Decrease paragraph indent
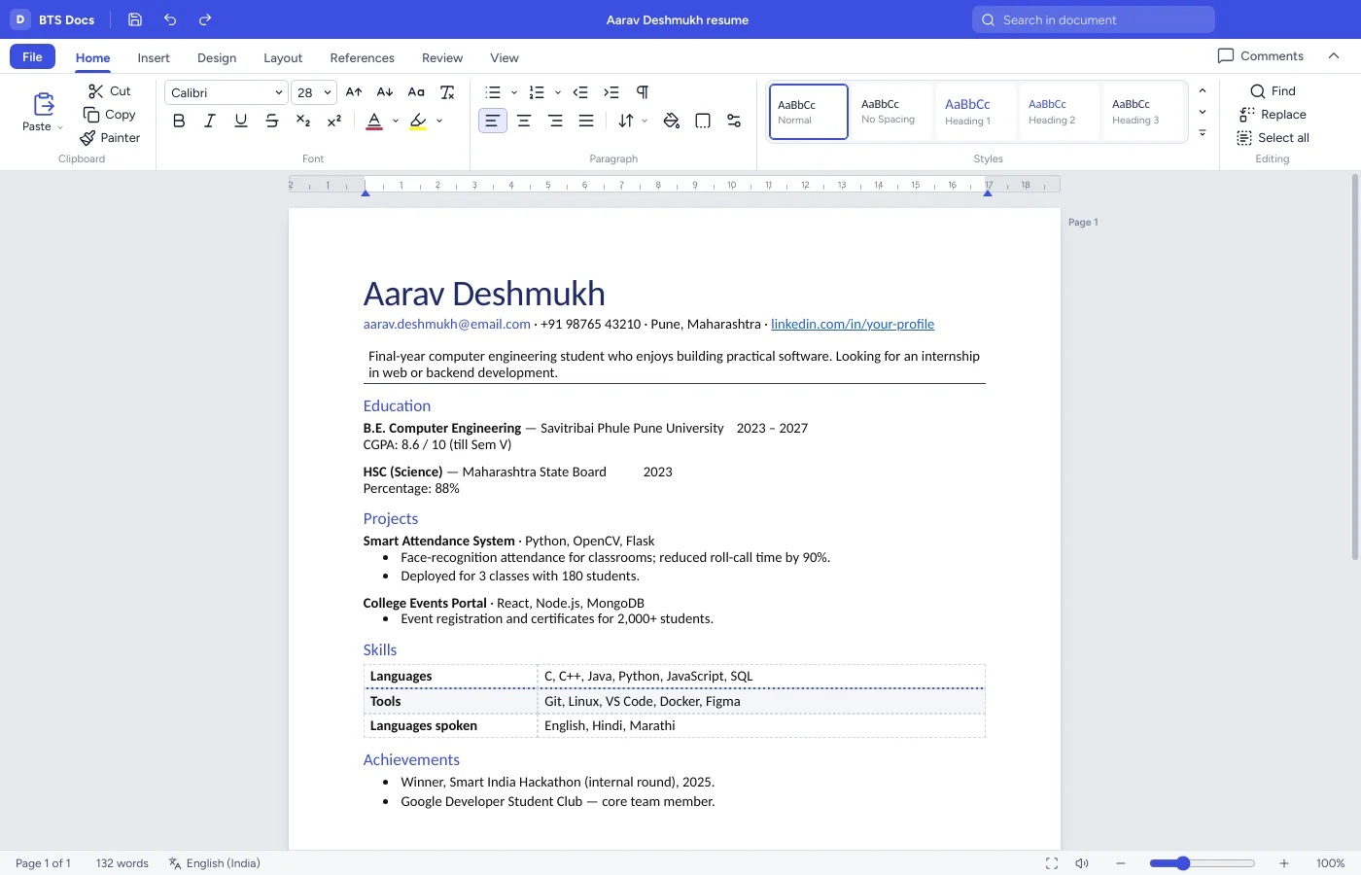The width and height of the screenshot is (1361, 875). point(580,92)
